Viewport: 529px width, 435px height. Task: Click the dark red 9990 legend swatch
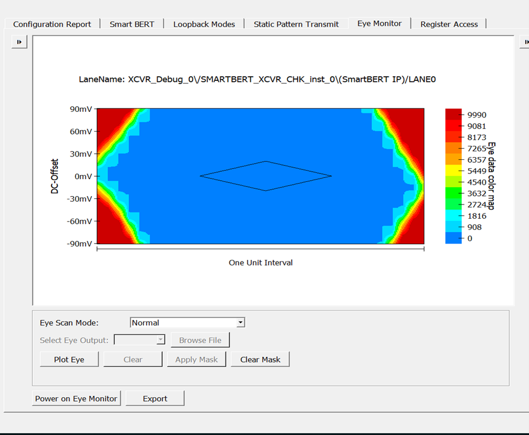pos(454,114)
